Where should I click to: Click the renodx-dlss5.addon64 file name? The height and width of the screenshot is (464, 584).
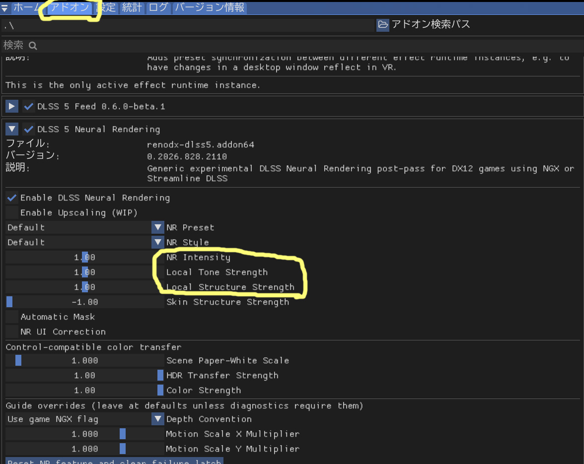tap(201, 144)
